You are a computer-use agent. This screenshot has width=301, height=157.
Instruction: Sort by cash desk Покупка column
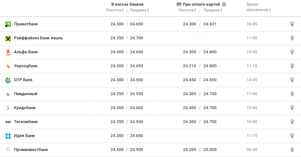point(115,10)
